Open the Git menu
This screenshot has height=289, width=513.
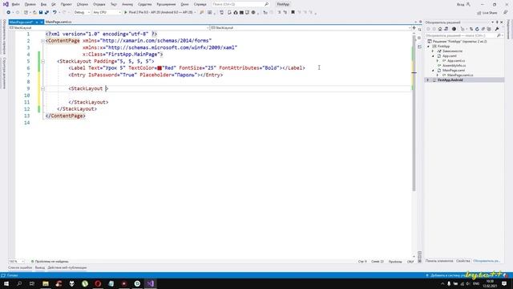(x=54, y=4)
